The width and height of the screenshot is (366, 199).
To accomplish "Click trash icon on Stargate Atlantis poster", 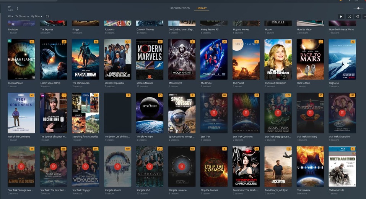I will coord(117,167).
